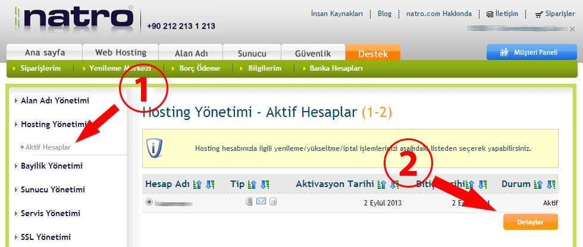The width and height of the screenshot is (583, 247).
Task: Sort Durum column descending arrow
Action: (x=551, y=184)
